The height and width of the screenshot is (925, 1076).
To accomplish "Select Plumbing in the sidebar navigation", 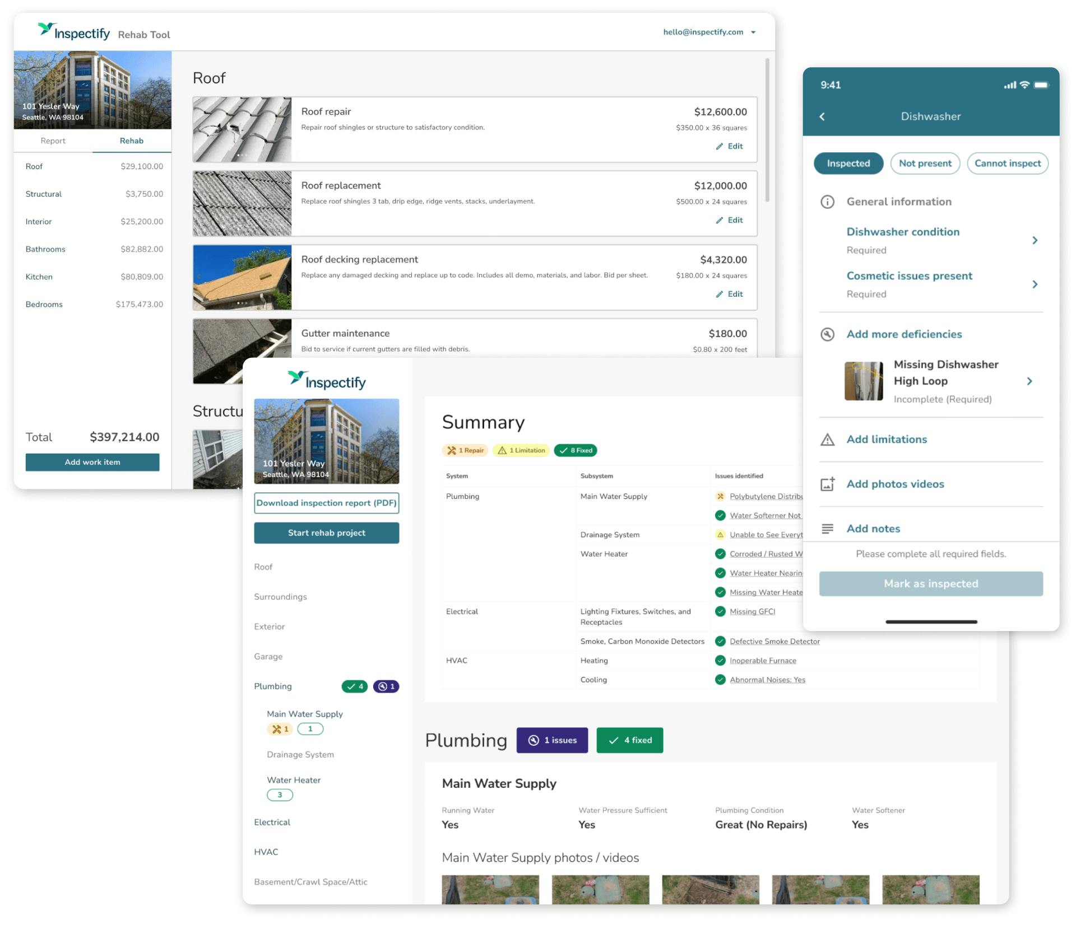I will 273,686.
